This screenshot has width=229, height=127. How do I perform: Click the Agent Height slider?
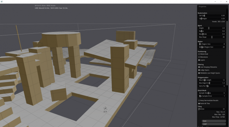(212, 28)
